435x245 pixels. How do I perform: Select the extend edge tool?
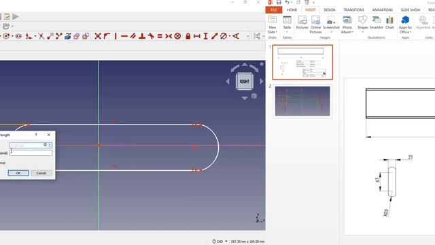pyautogui.click(x=50, y=36)
